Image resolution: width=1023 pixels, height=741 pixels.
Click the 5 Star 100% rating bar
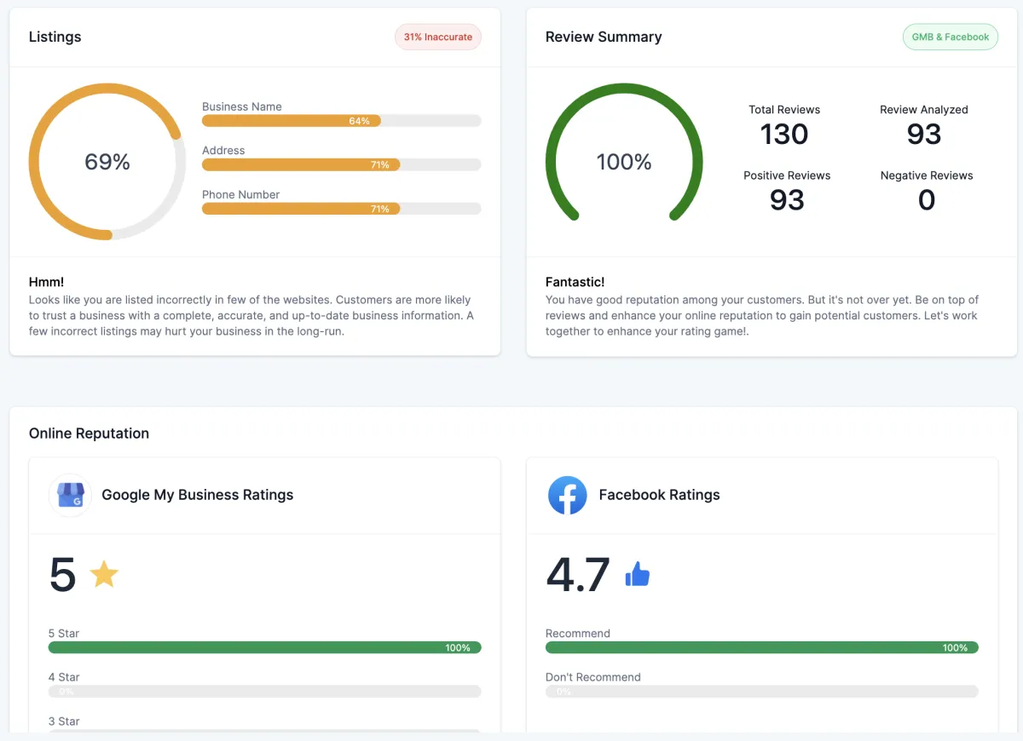tap(265, 647)
